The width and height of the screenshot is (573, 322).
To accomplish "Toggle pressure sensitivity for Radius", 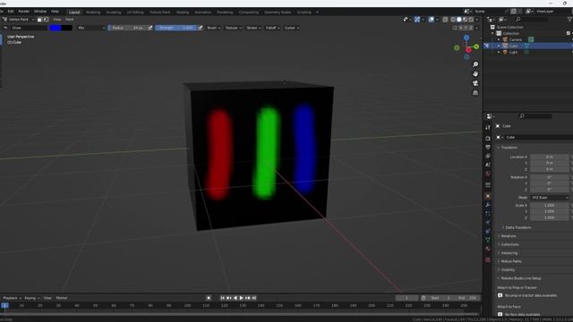I will (x=150, y=28).
